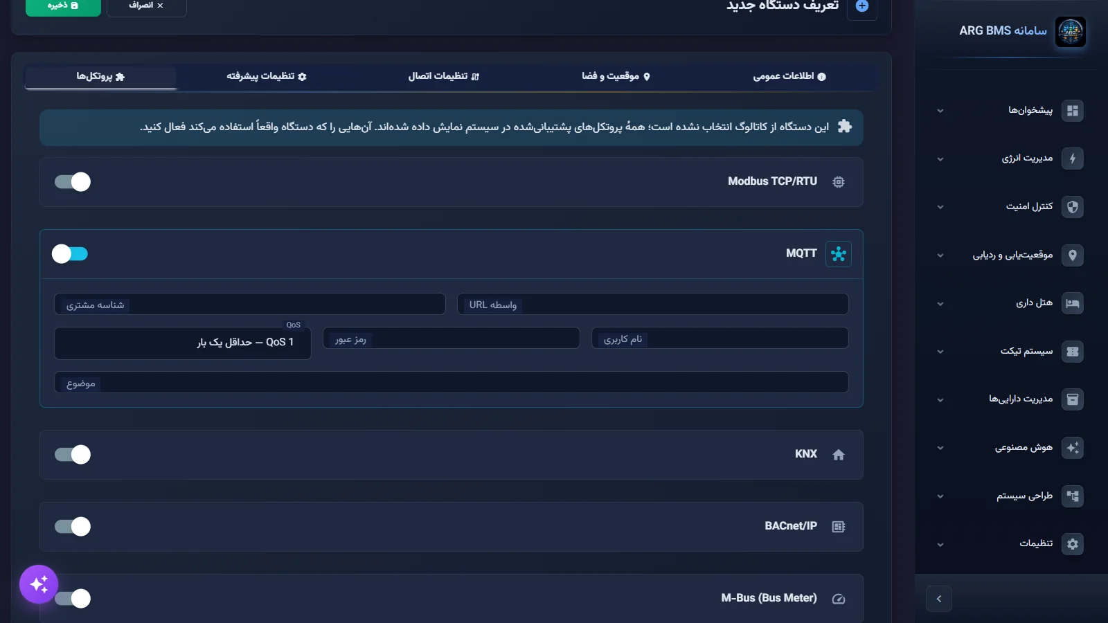Viewport: 1108px width, 623px height.
Task: Open the مدیریت انرژی menu item
Action: 1010,159
